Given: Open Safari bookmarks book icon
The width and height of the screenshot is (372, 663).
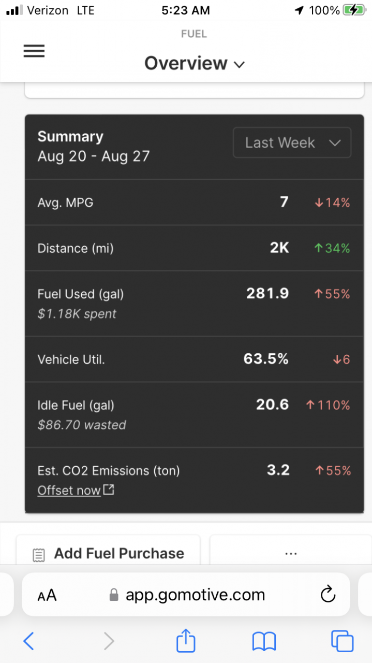Looking at the screenshot, I should tap(264, 642).
